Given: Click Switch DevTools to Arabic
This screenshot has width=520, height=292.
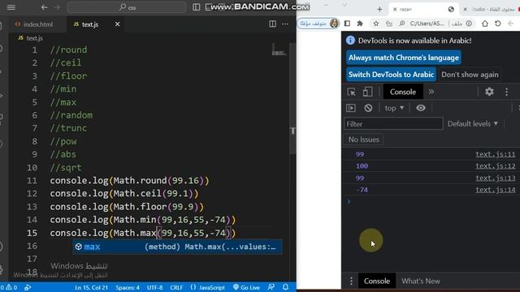Looking at the screenshot, I should click(391, 75).
